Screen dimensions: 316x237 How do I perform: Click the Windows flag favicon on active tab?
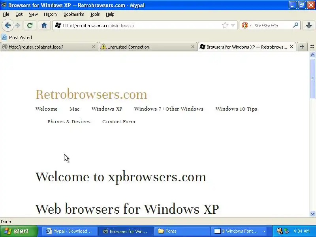pyautogui.click(x=202, y=47)
